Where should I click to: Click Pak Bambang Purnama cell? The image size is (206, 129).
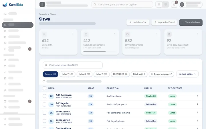(118, 113)
